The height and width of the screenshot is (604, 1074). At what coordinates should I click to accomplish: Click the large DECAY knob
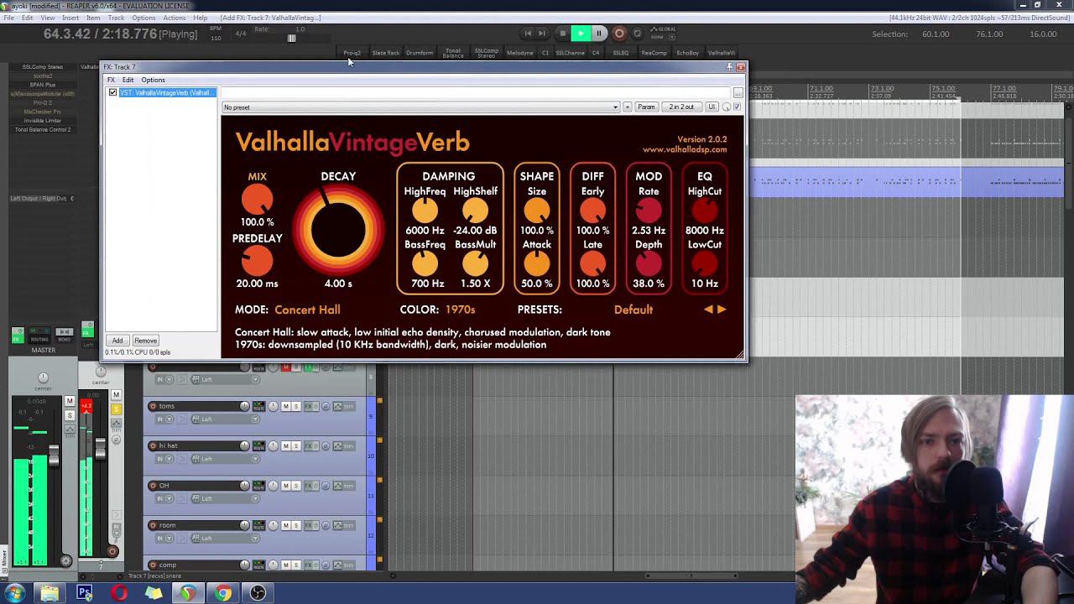click(x=338, y=228)
